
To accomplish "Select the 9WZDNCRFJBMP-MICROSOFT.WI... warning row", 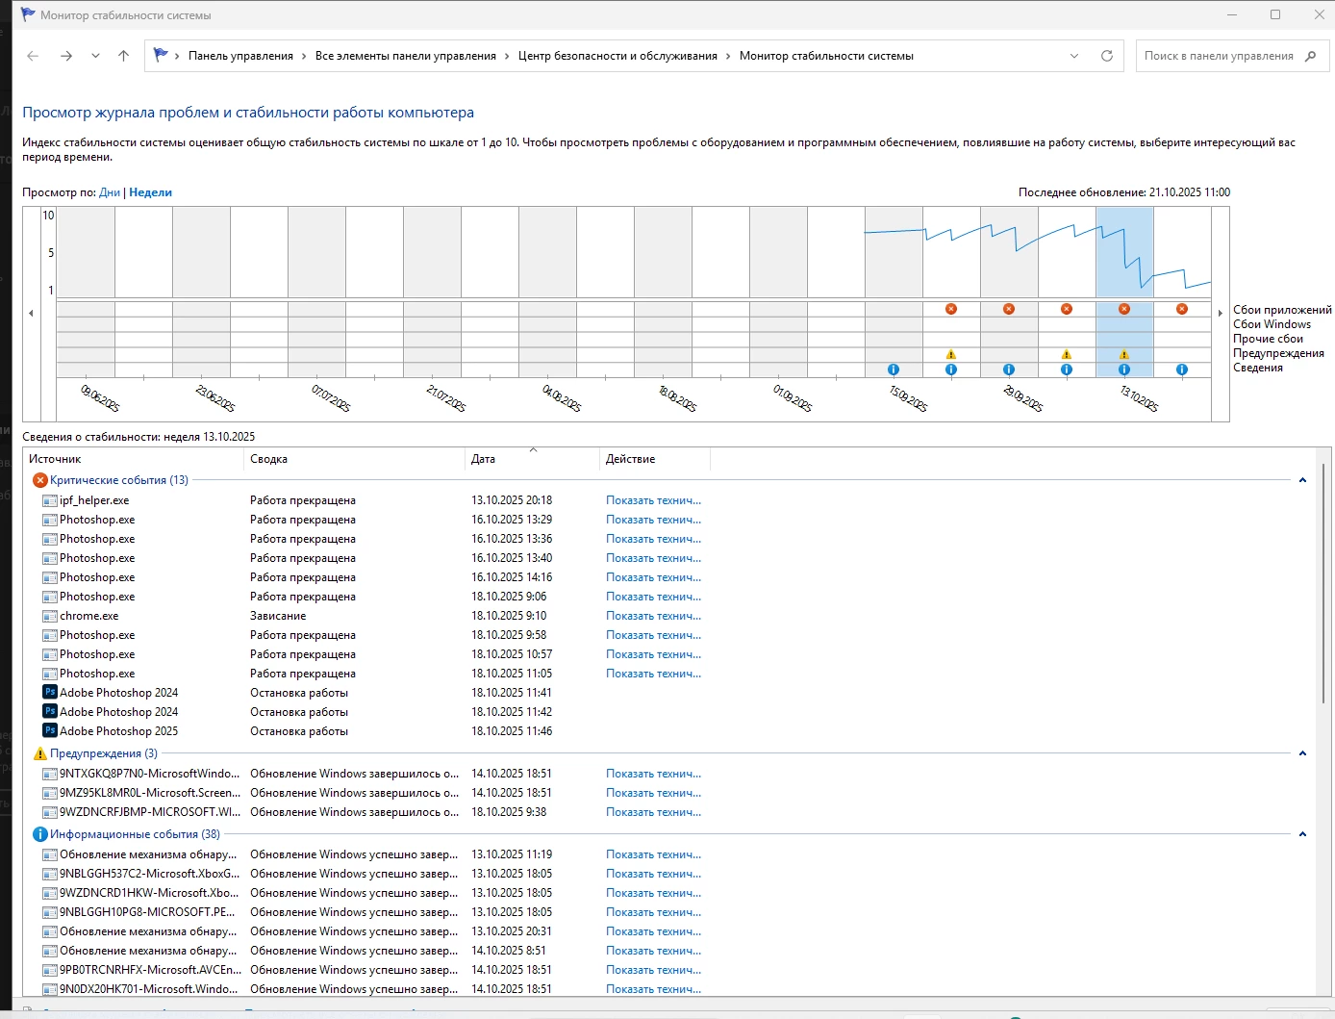I will tap(371, 812).
